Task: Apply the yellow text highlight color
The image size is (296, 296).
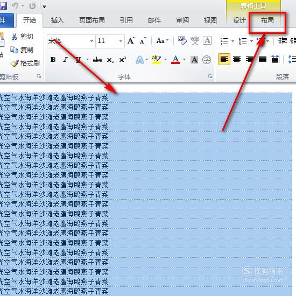Action: 157,60
